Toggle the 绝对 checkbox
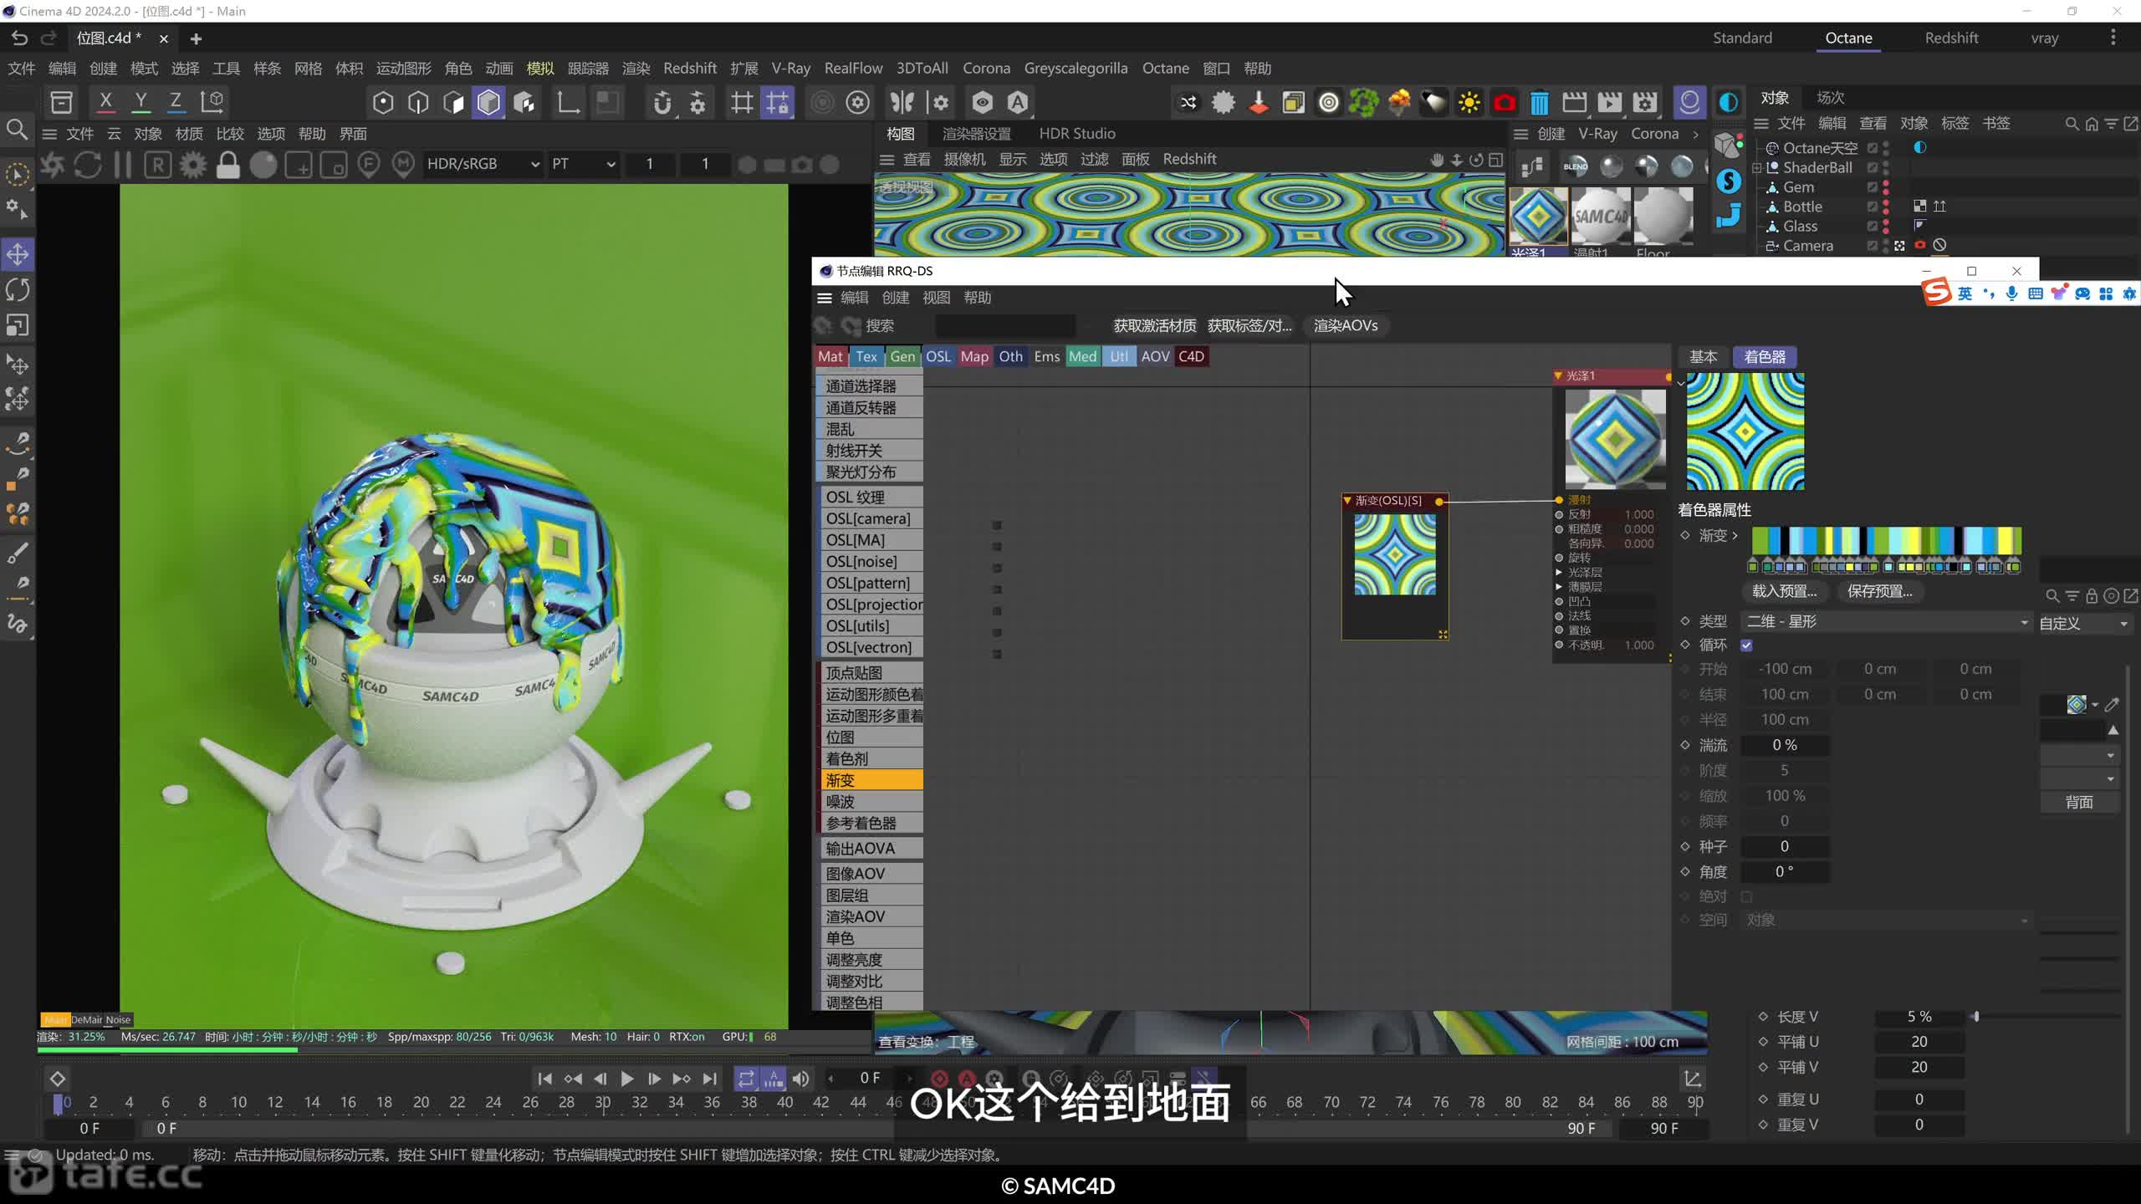The image size is (2141, 1204). coord(1746,896)
